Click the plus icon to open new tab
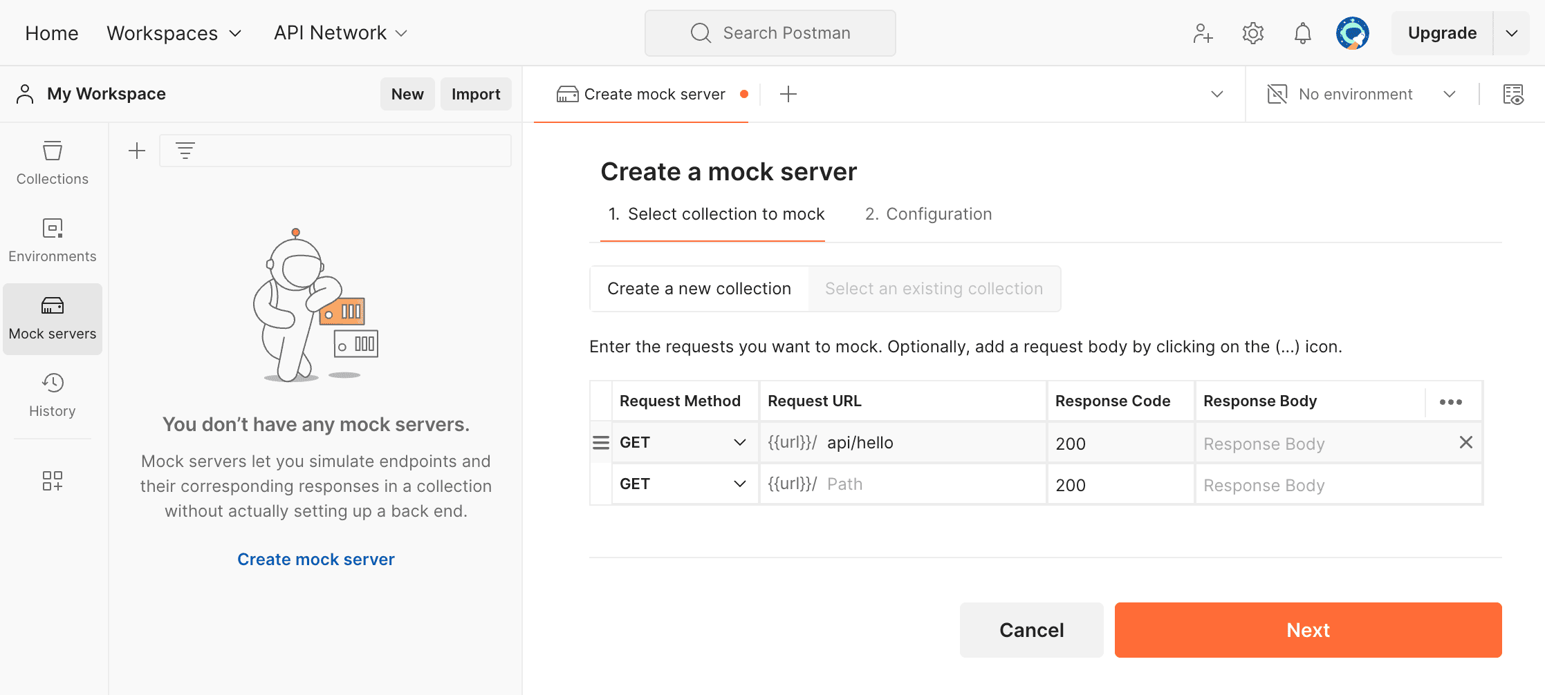This screenshot has width=1545, height=695. tap(788, 94)
